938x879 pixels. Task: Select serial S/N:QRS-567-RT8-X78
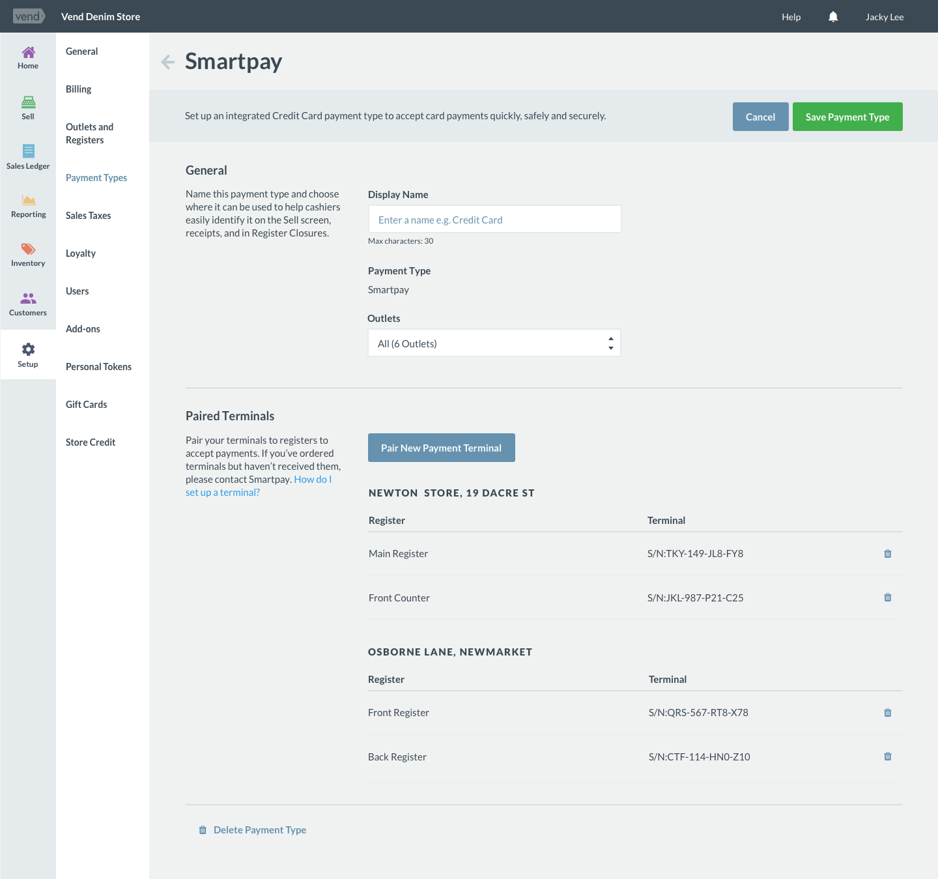coord(698,713)
